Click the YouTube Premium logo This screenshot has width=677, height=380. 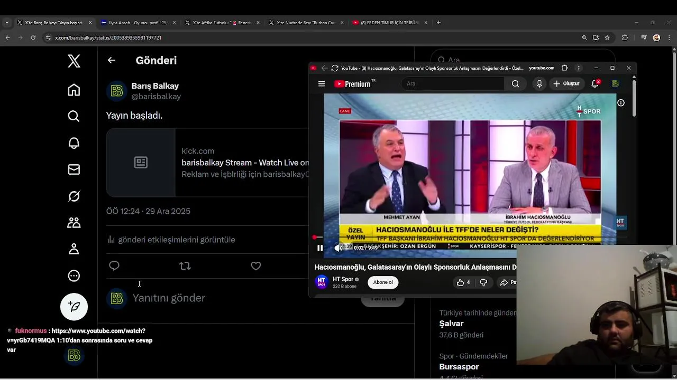point(354,84)
